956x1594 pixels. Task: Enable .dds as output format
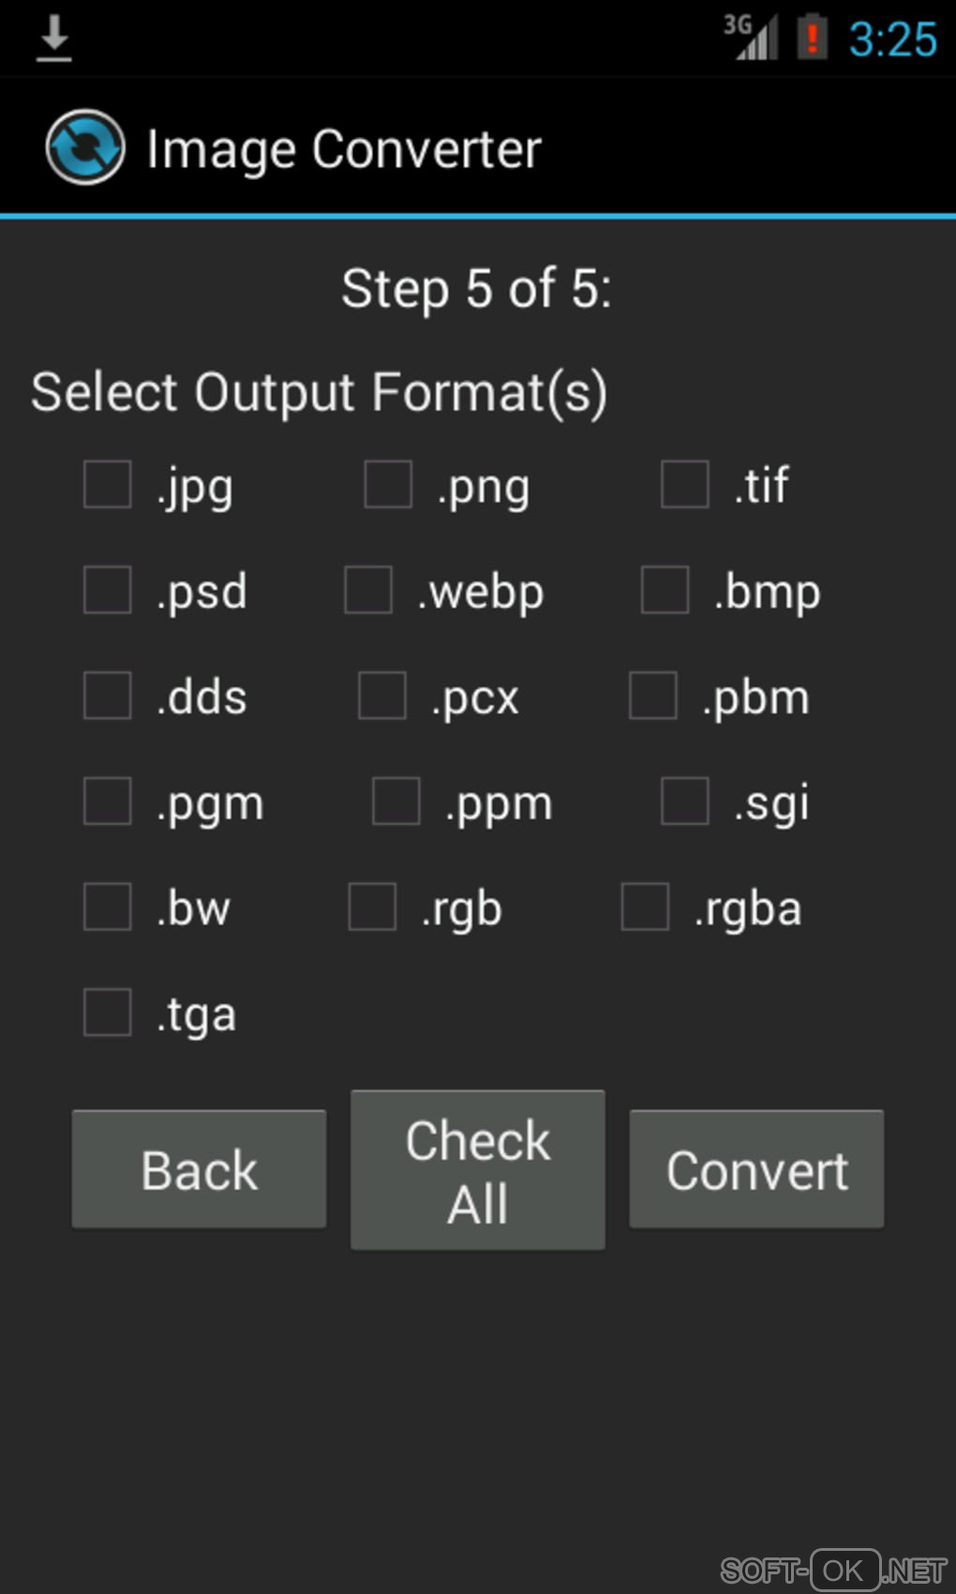pyautogui.click(x=108, y=696)
